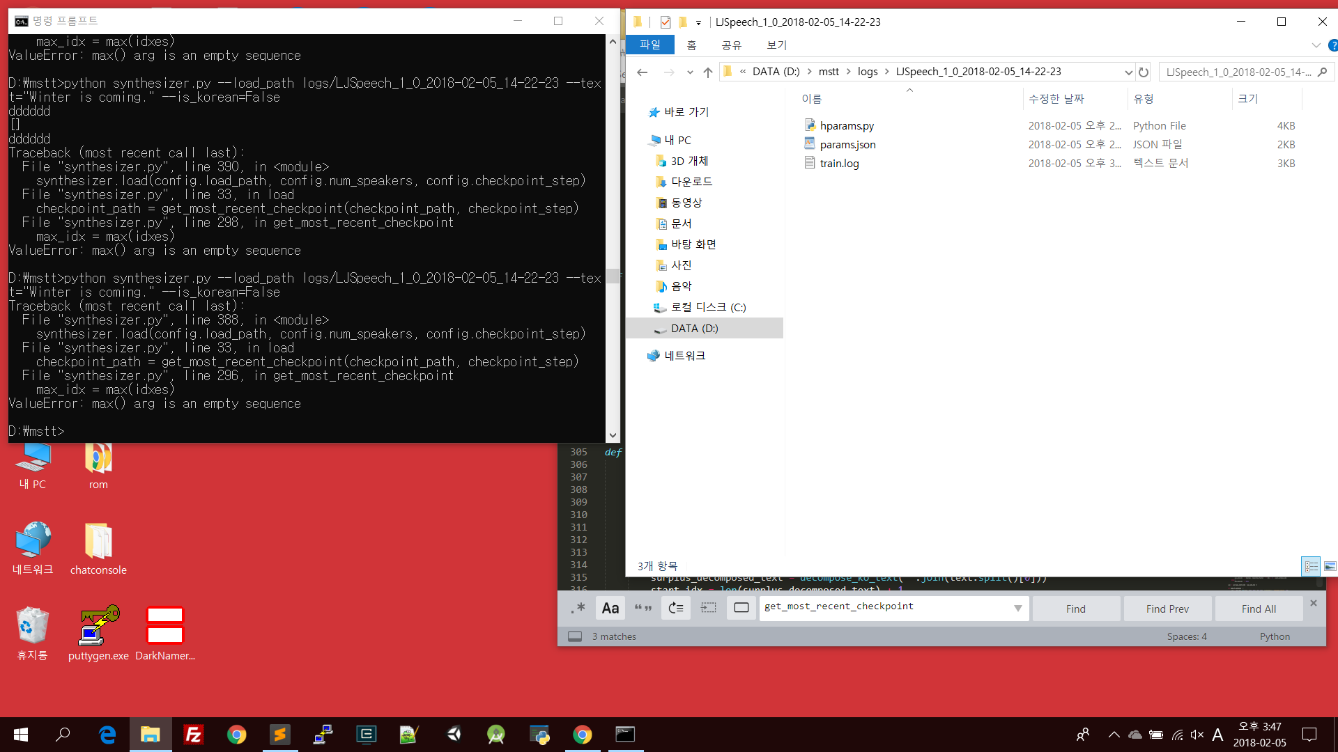Go up one folder level
Image resolution: width=1338 pixels, height=752 pixels.
[708, 72]
